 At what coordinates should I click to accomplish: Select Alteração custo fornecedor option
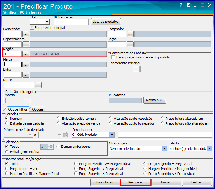110,123
